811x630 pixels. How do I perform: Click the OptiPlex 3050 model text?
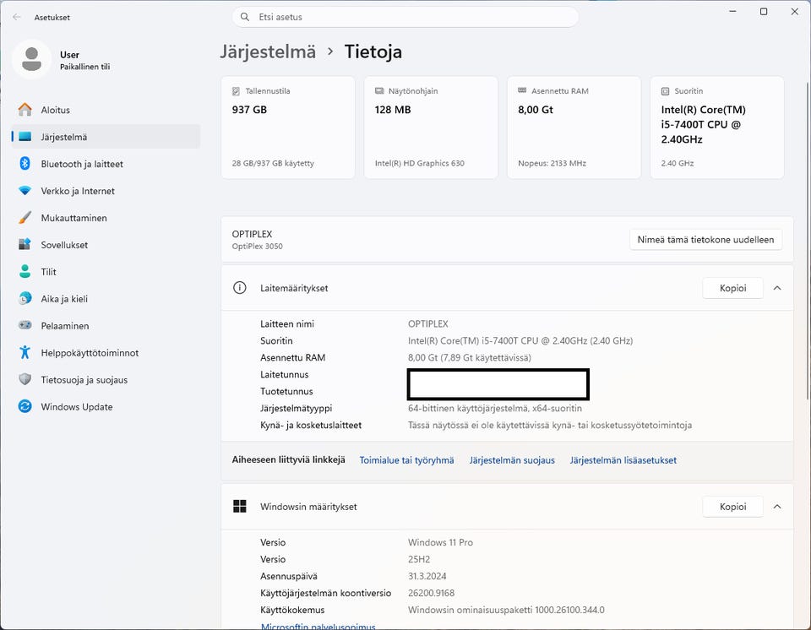(257, 247)
